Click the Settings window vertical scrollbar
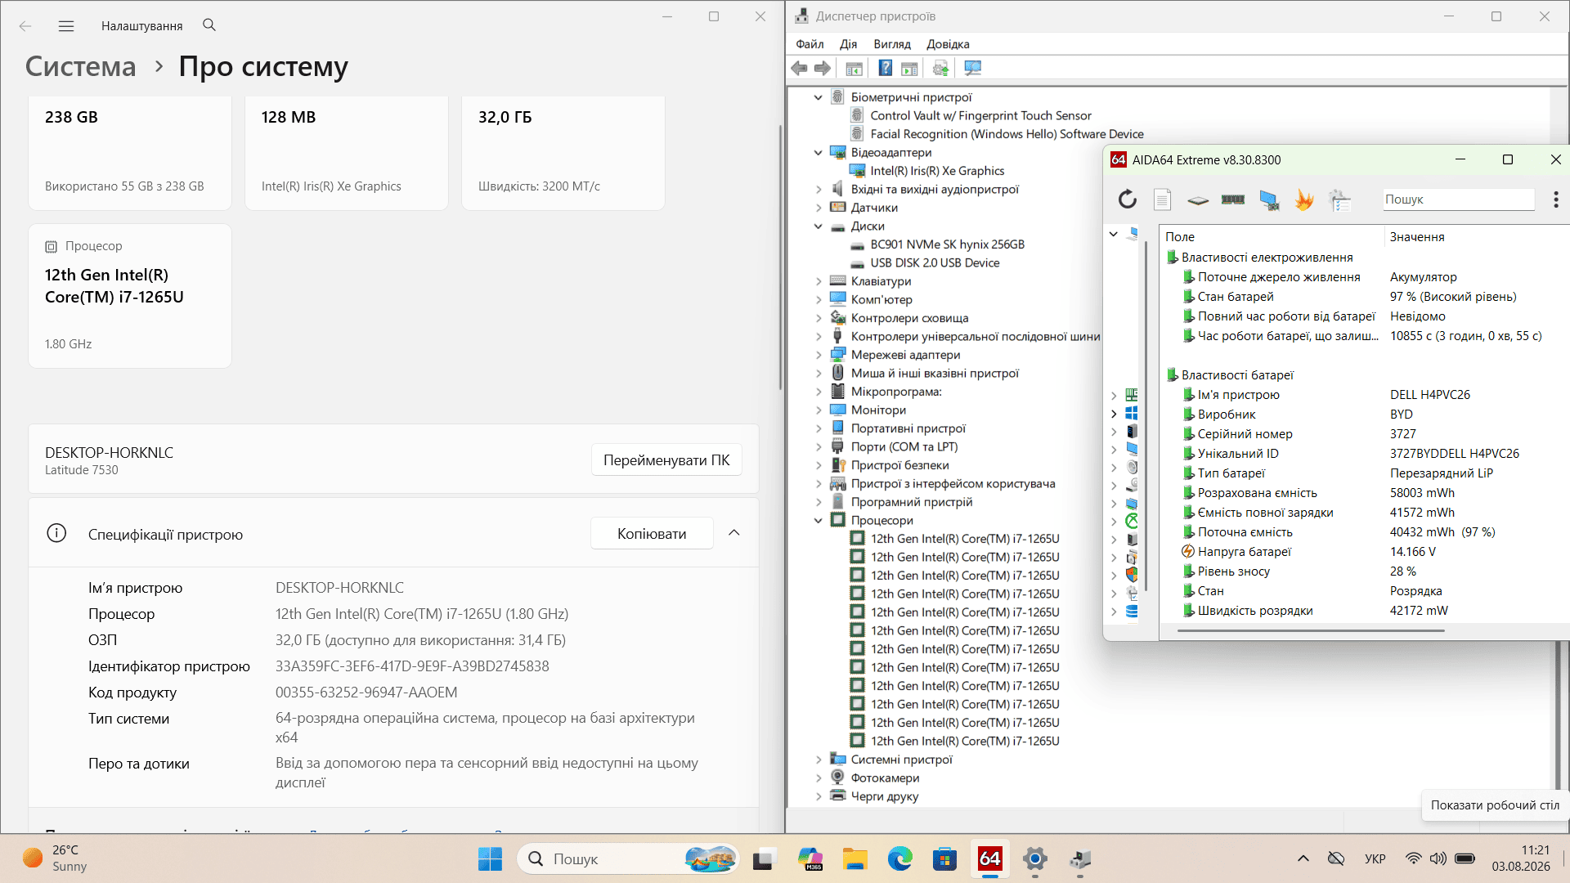This screenshot has height=883, width=1570. tap(781, 258)
